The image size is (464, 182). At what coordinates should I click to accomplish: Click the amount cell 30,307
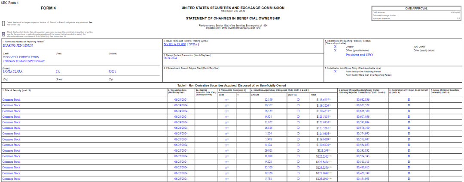(x=269, y=105)
